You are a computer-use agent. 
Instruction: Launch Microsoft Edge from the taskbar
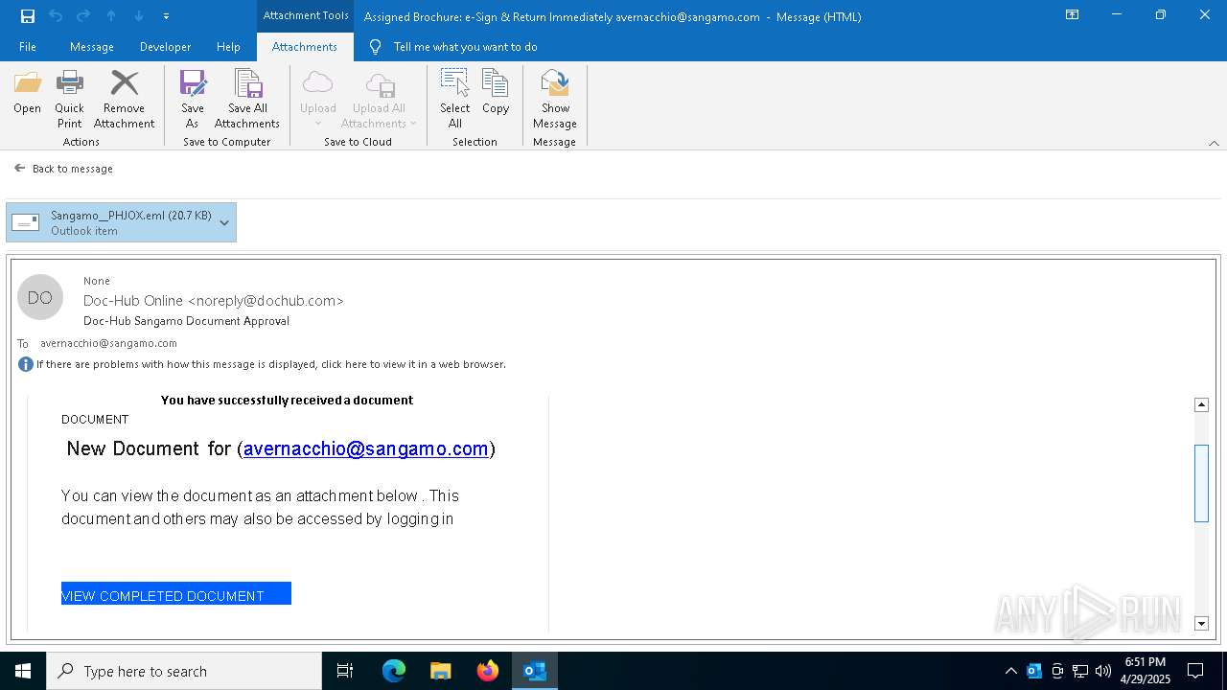394,671
